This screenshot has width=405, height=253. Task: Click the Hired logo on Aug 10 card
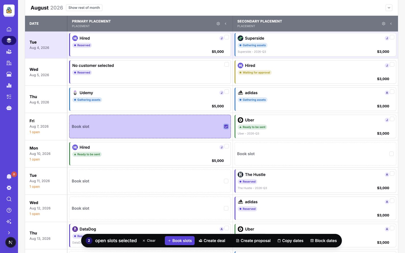[x=75, y=147]
